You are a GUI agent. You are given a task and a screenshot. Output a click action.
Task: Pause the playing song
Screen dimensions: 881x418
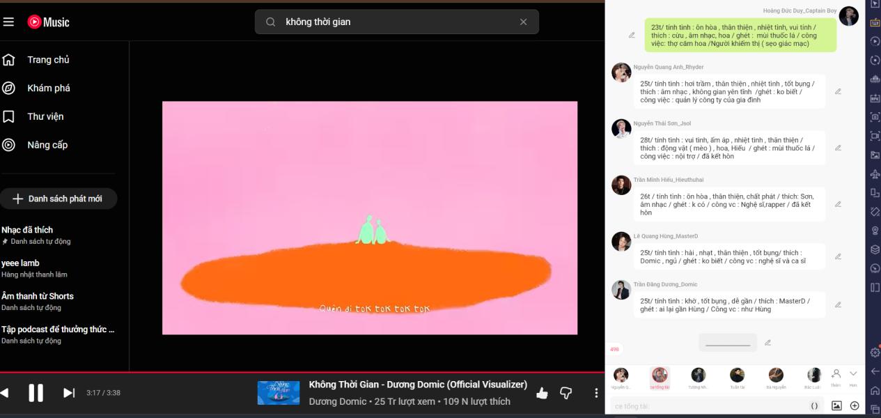[x=36, y=393]
